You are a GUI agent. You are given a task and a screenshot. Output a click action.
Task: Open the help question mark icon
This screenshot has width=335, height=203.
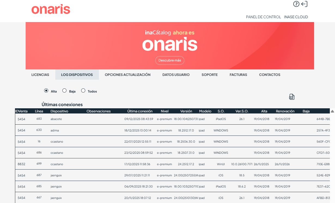tap(296, 4)
